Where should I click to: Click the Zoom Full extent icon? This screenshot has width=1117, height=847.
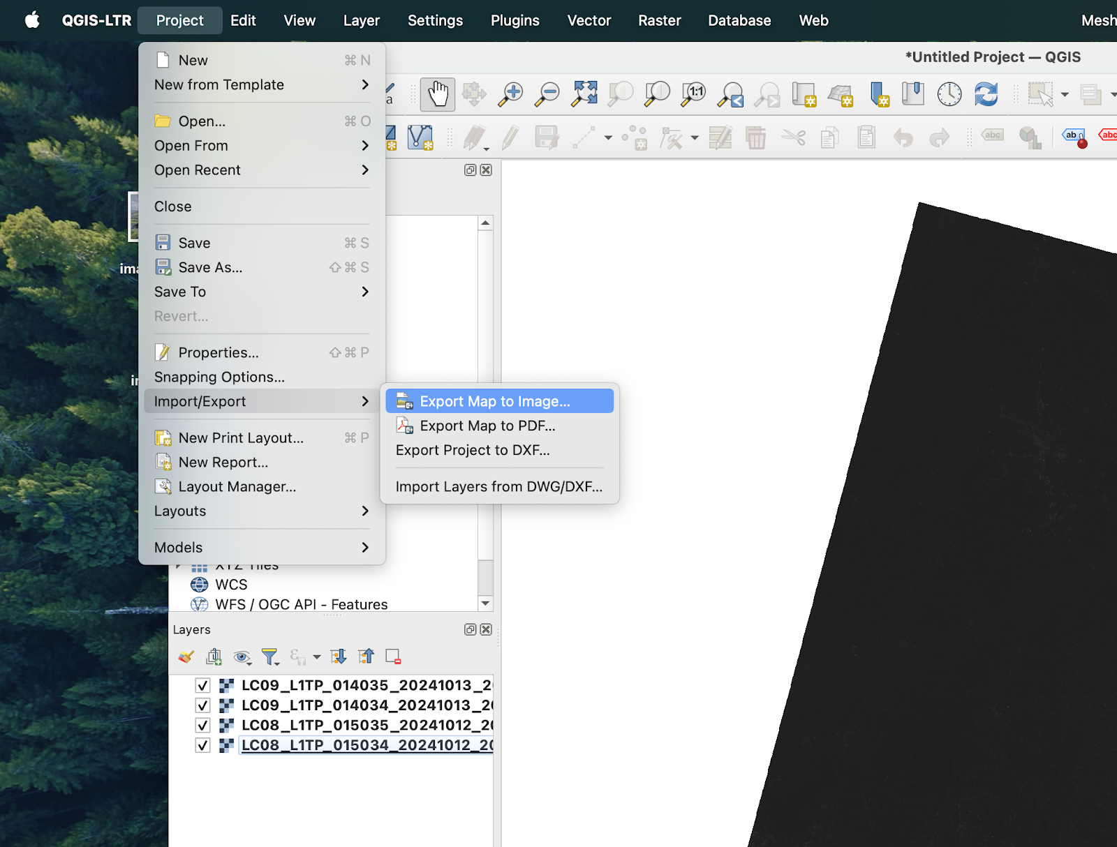coord(584,94)
